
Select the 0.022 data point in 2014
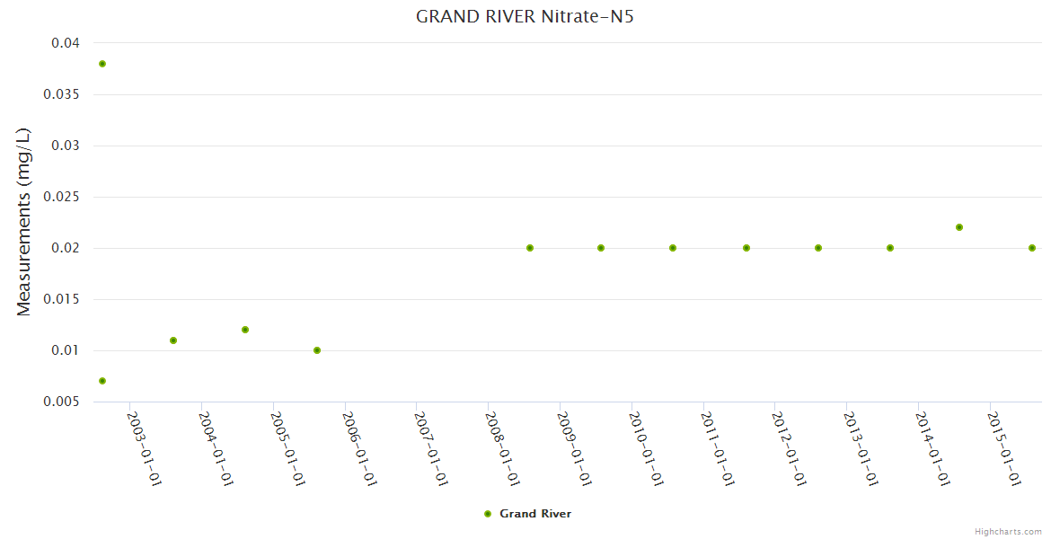click(959, 227)
